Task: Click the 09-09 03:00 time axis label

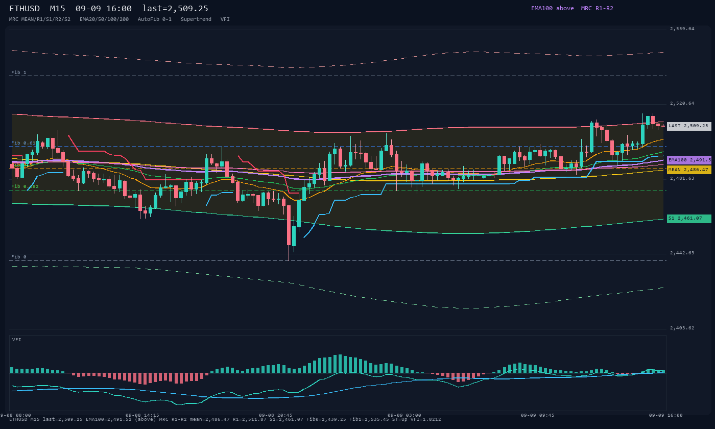Action: coord(404,415)
